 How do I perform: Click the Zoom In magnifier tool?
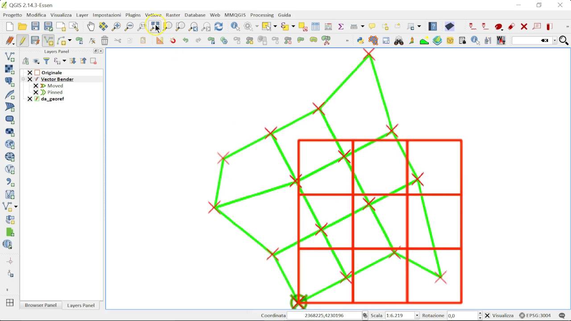click(116, 27)
